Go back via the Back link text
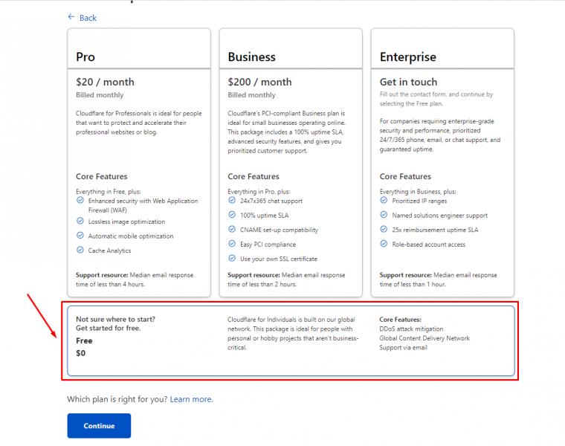This screenshot has width=565, height=446. [88, 18]
